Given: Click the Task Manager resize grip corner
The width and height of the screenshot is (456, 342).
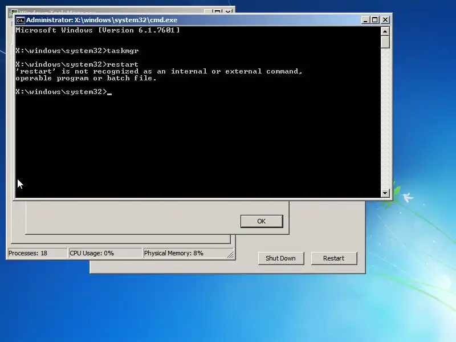Looking at the screenshot, I should pyautogui.click(x=230, y=254).
